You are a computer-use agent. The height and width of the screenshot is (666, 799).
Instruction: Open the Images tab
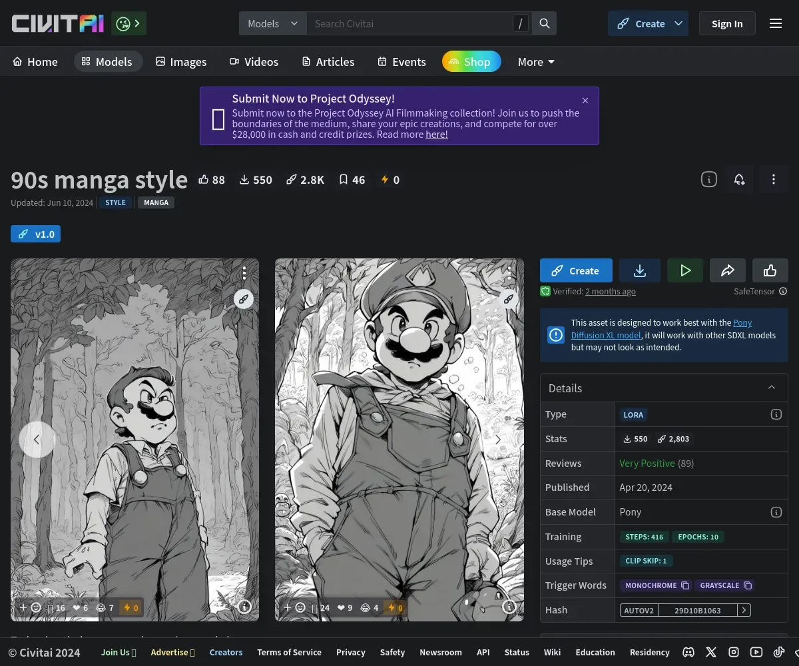181,61
